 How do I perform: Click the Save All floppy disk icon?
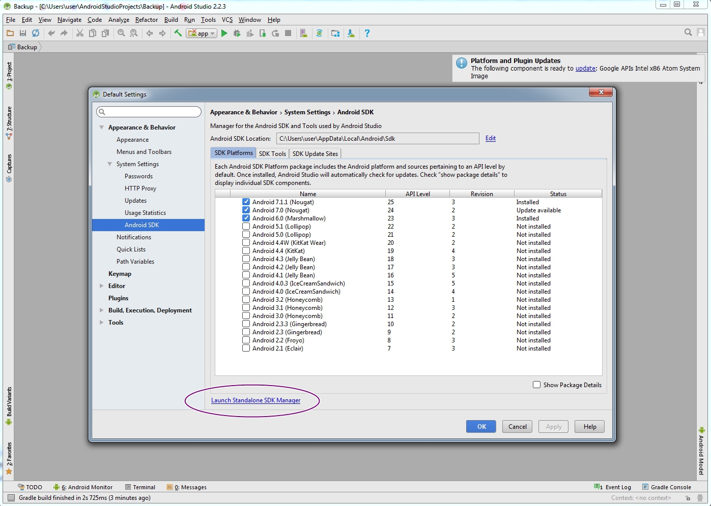pyautogui.click(x=23, y=34)
